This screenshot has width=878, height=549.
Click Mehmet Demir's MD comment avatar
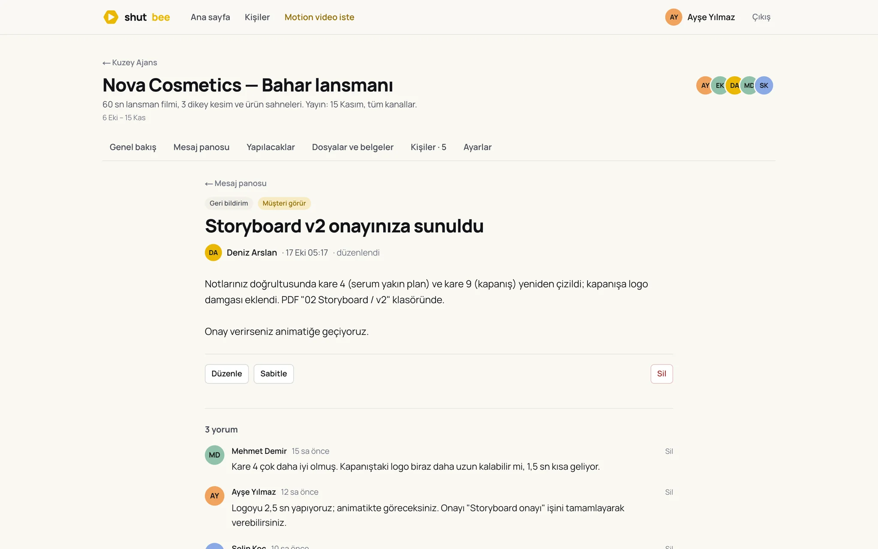214,455
